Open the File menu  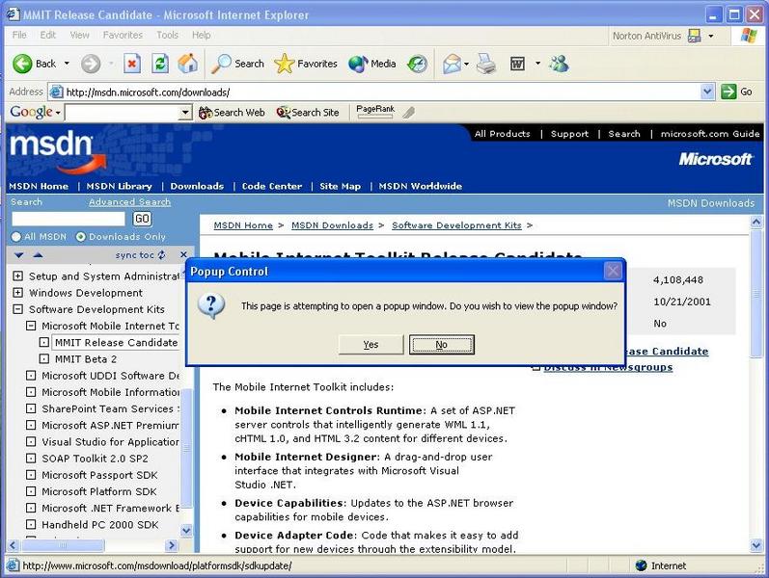19,35
